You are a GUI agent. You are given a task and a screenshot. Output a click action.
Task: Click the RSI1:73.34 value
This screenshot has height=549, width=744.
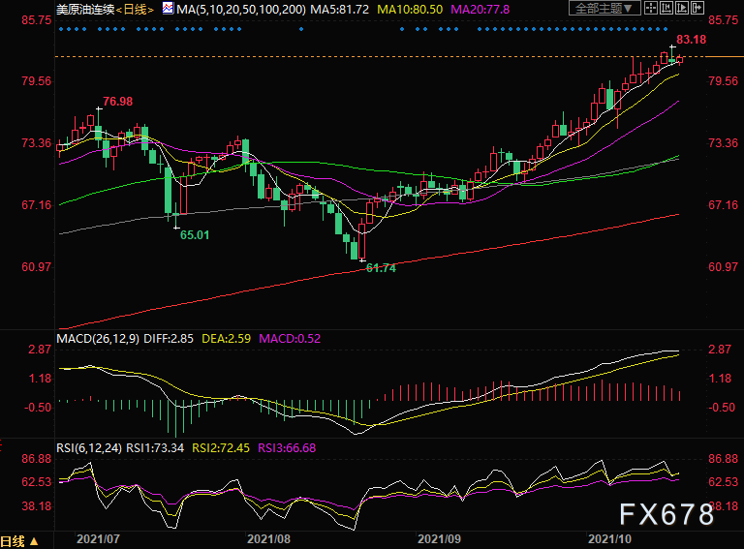pos(155,448)
